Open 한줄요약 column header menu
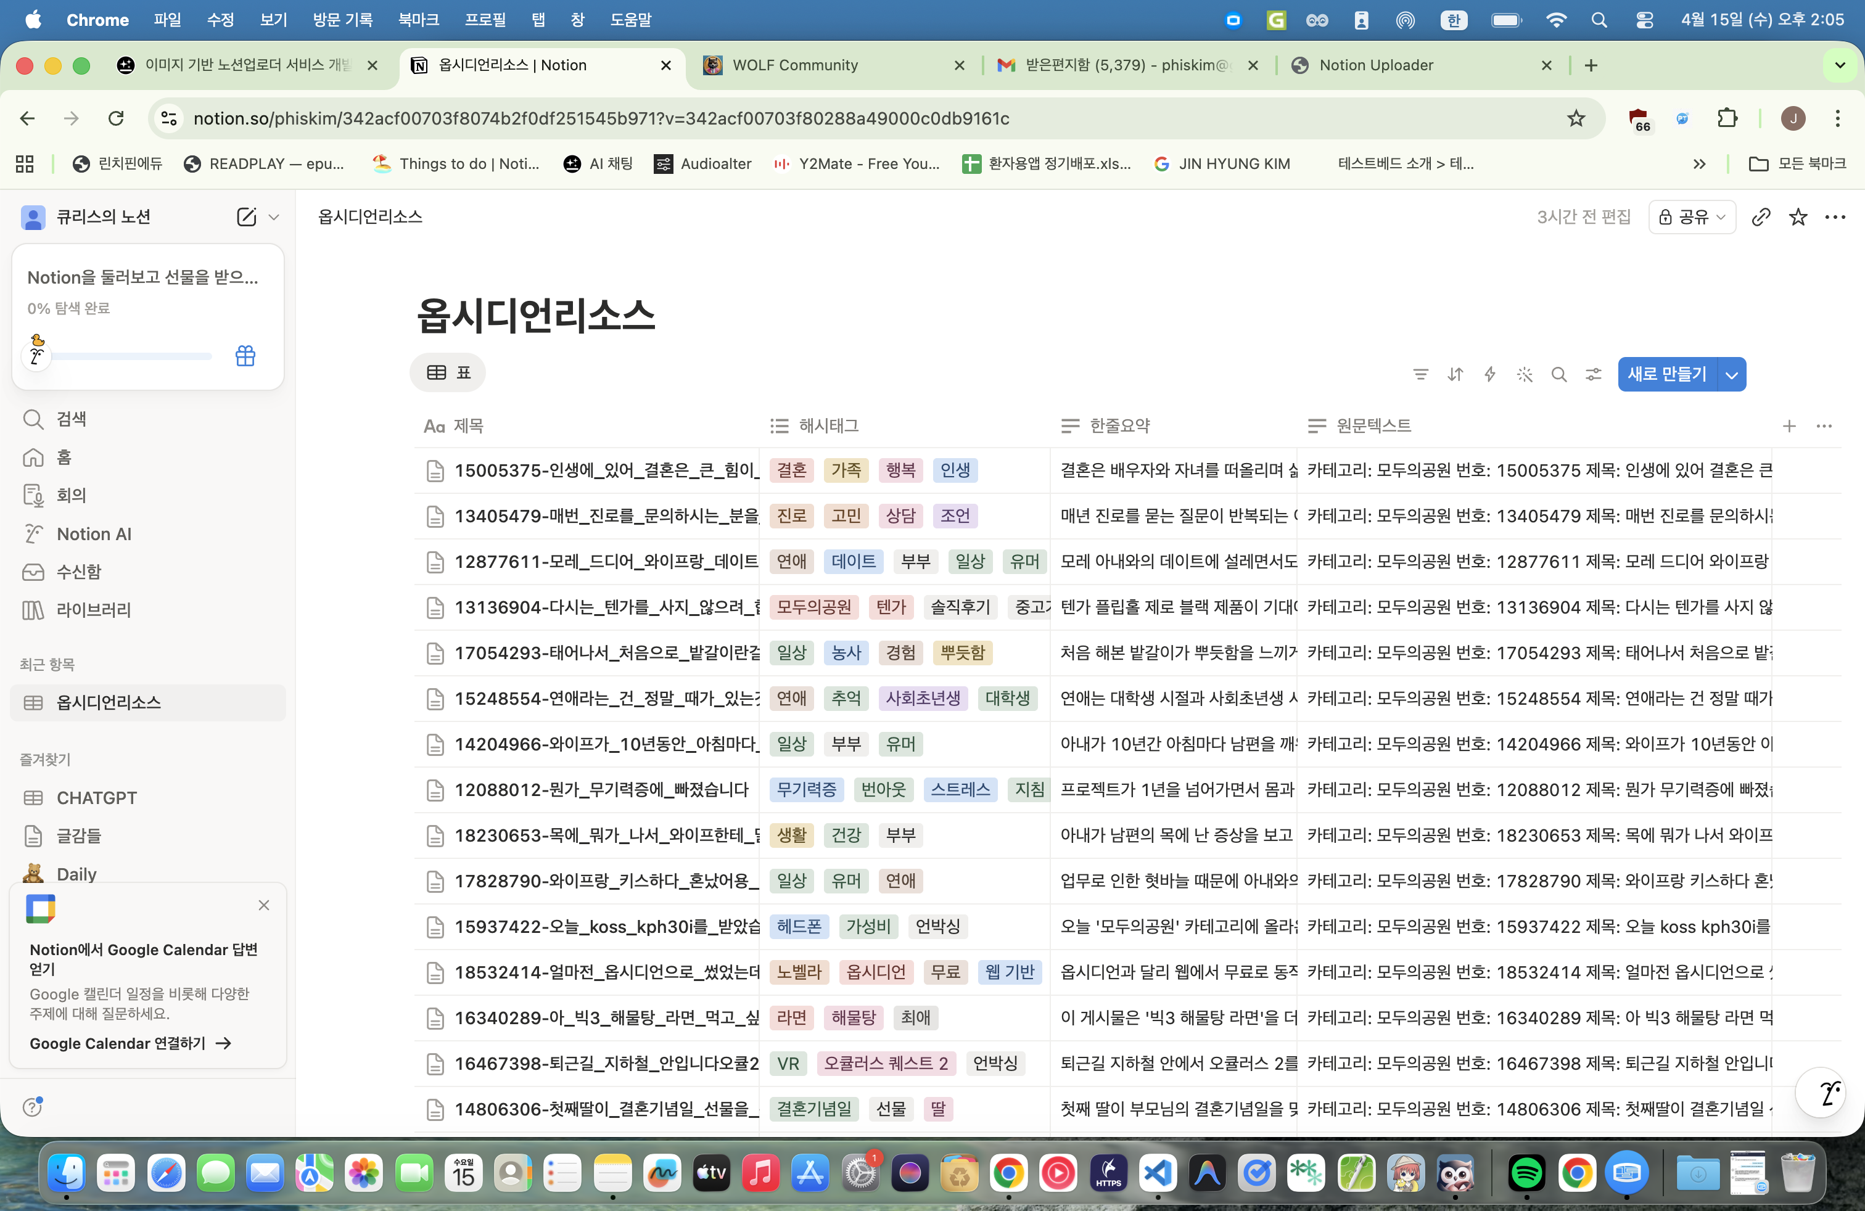Viewport: 1865px width, 1211px height. (1105, 426)
